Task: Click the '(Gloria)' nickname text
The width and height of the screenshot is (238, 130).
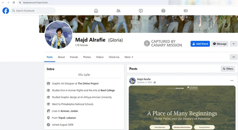Action: point(115,40)
